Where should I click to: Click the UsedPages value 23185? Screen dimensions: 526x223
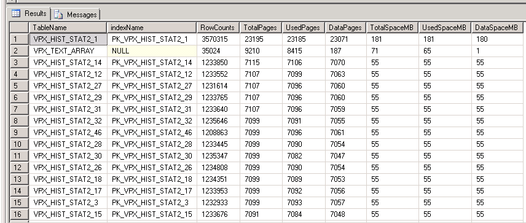304,39
